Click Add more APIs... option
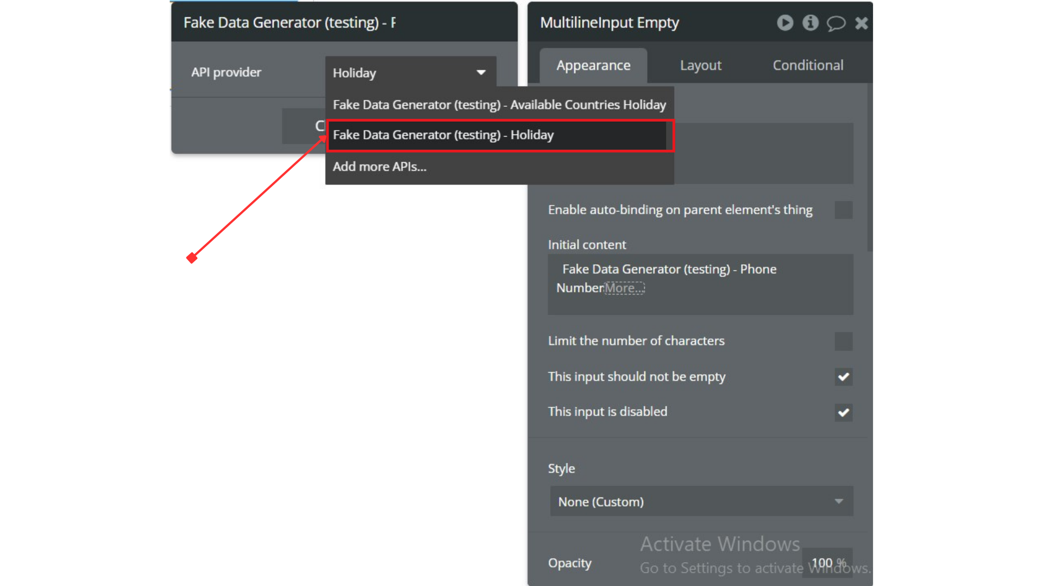Viewport: 1043px width, 586px height. pyautogui.click(x=380, y=167)
